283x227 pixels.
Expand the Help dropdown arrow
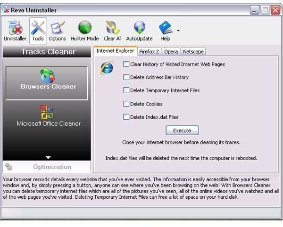(178, 31)
